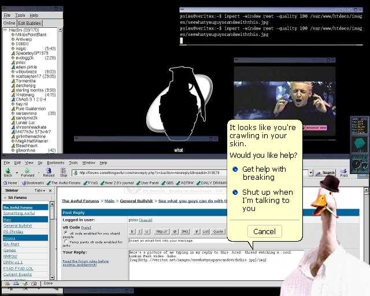The image size is (370, 296).
Task: Click the Navigator icon in the browser status bar
Action: pos(8,283)
